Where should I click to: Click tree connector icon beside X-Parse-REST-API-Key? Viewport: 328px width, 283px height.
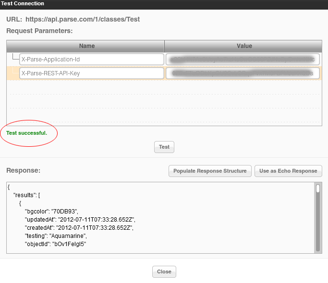click(x=14, y=72)
